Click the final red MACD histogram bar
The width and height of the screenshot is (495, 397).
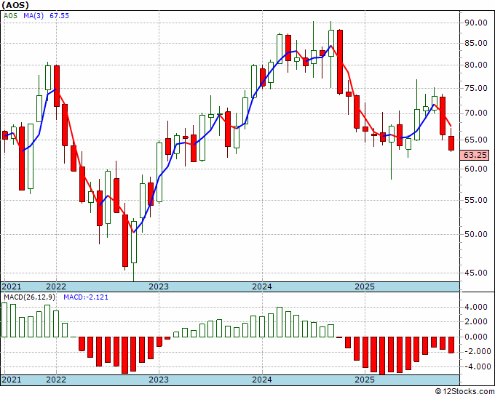451,345
